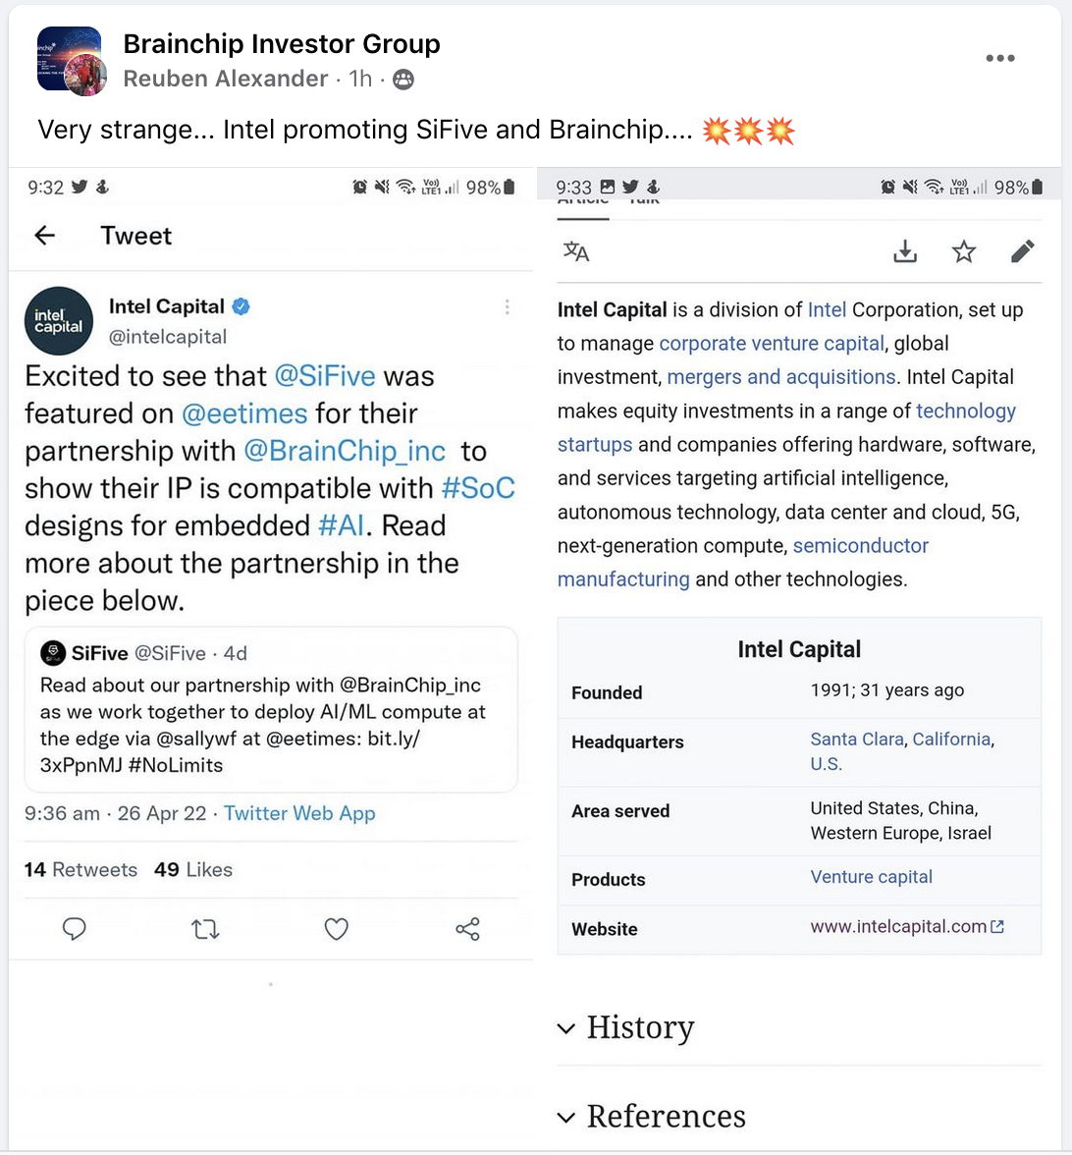Open the @SiFive mention link

pos(325,376)
